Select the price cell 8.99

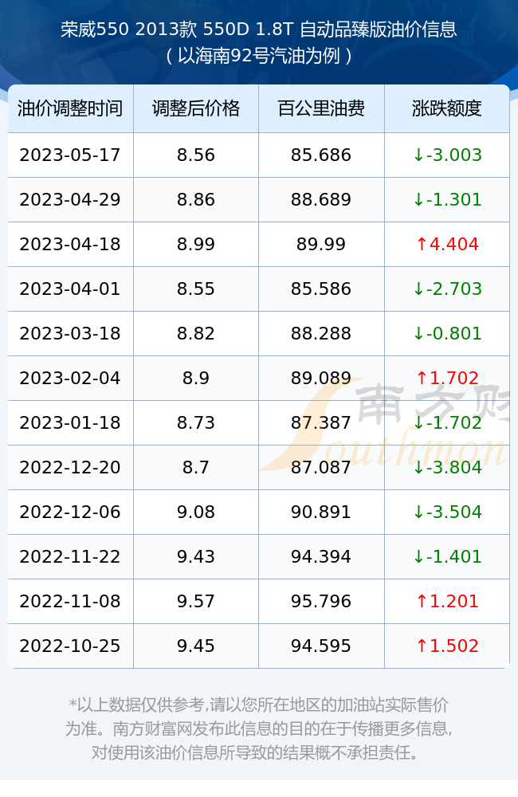coord(196,245)
